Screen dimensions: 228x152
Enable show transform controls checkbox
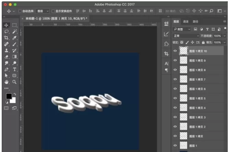click(x=53, y=11)
